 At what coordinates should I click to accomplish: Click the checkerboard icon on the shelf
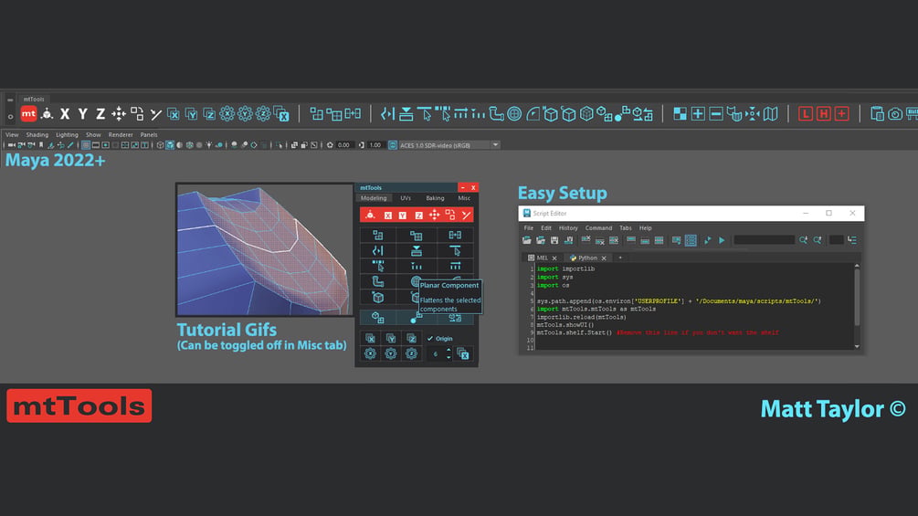680,113
